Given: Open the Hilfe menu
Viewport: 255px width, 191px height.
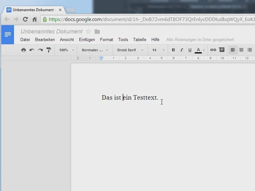Looking at the screenshot, I should [155, 39].
